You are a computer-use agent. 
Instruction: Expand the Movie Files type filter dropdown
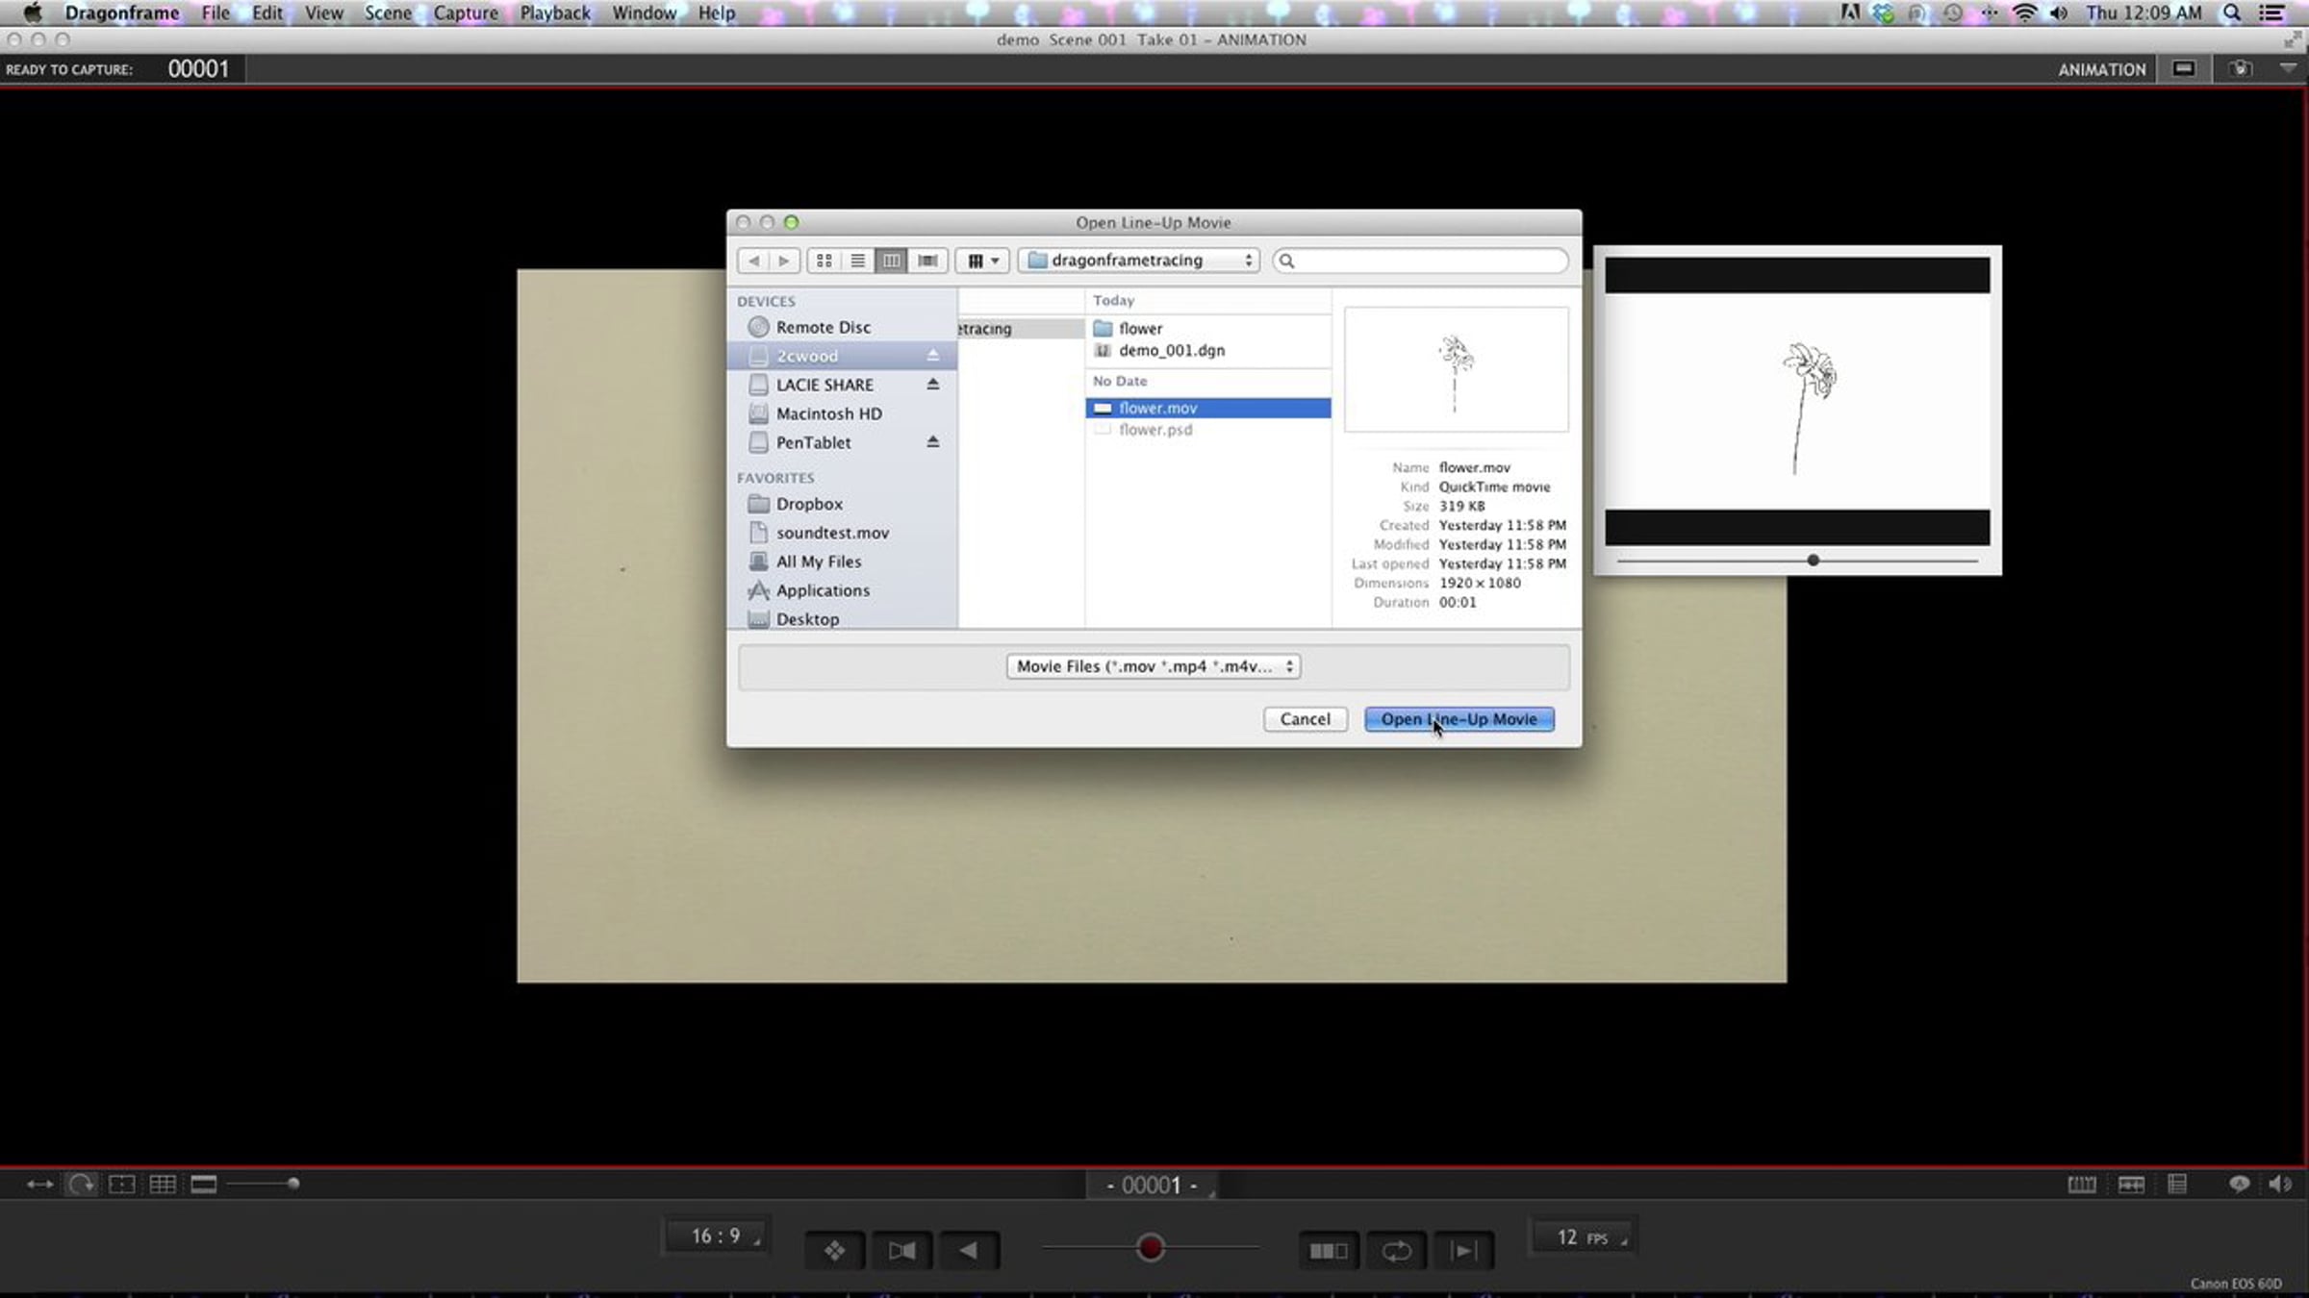pos(1154,666)
